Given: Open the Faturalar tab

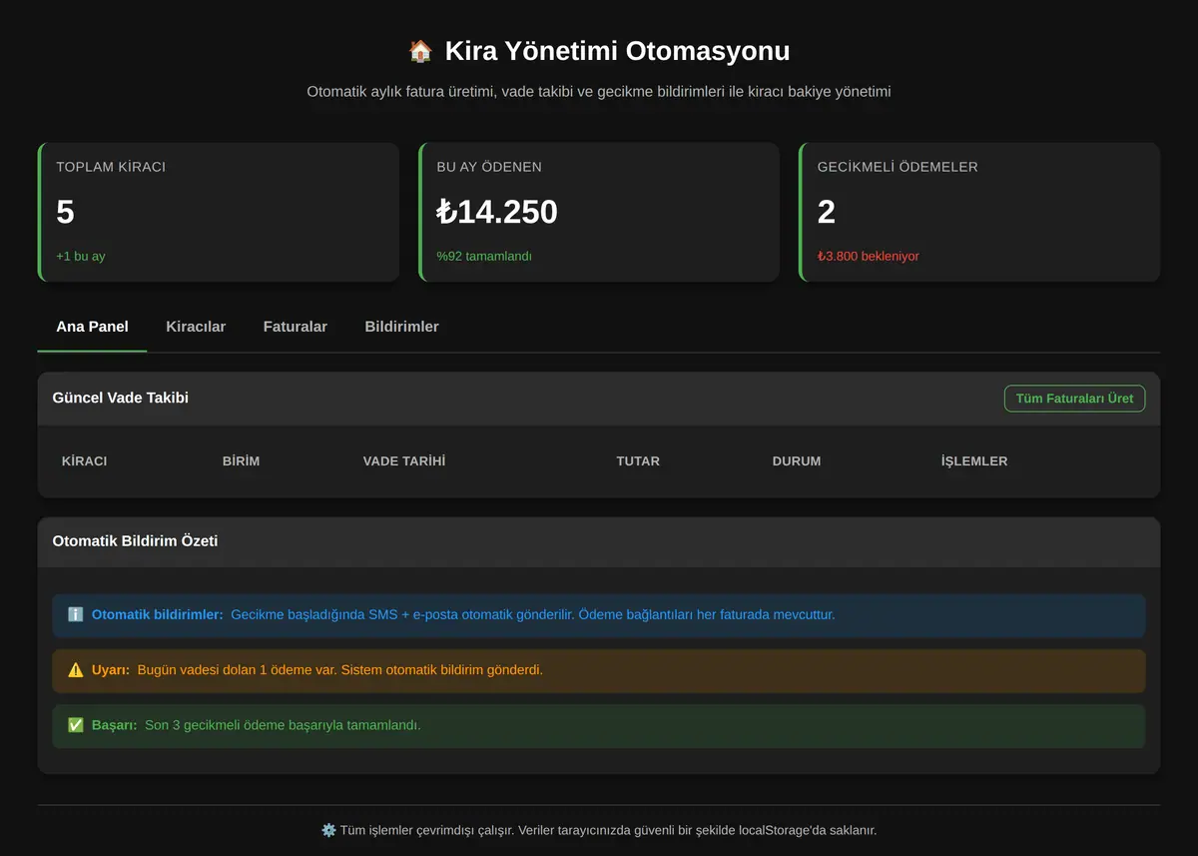Looking at the screenshot, I should pos(296,327).
